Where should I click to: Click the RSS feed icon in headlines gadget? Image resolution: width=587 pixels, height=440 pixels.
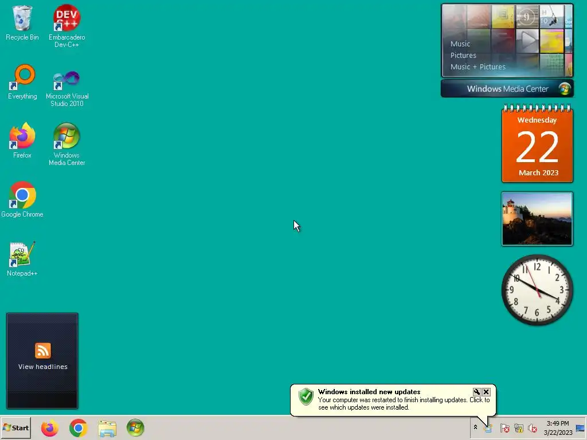(x=42, y=351)
